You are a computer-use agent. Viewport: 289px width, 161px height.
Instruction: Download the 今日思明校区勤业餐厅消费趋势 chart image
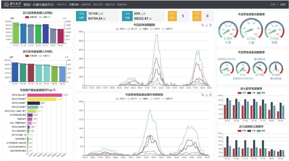click(207, 95)
